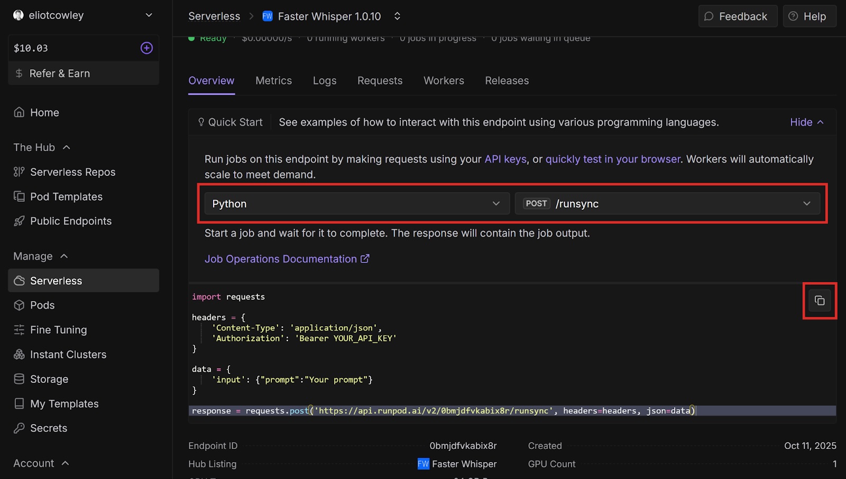
Task: Click the Secrets key icon
Action: click(x=19, y=428)
